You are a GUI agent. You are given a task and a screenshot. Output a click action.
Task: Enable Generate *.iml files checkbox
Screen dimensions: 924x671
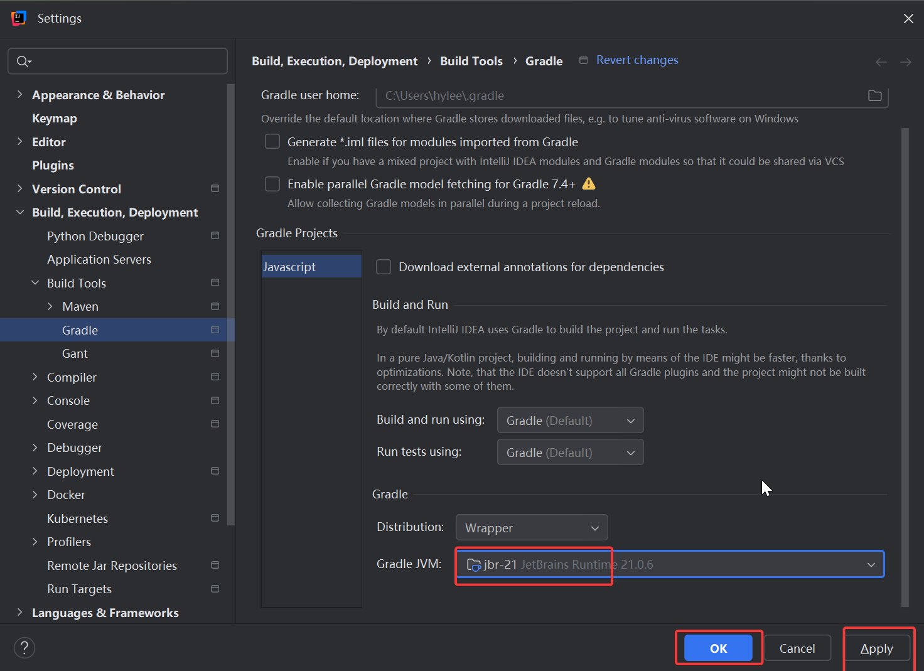coord(272,142)
